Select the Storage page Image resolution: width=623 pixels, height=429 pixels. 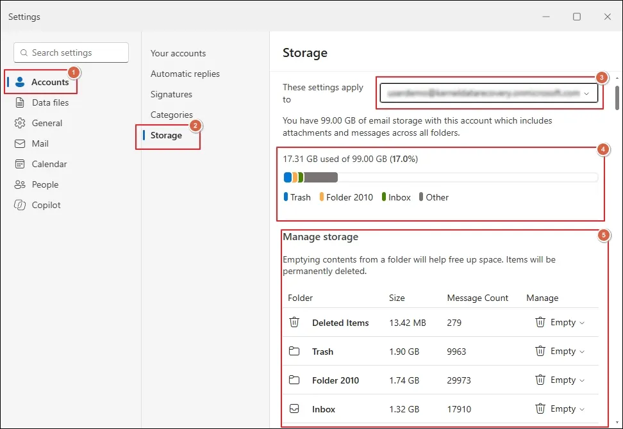[x=166, y=135]
